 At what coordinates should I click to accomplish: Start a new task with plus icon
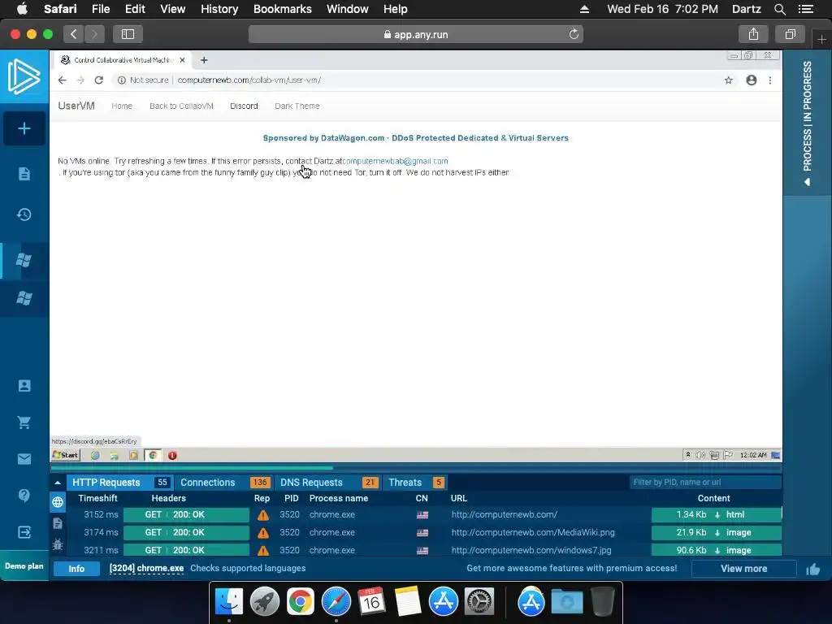click(x=24, y=128)
